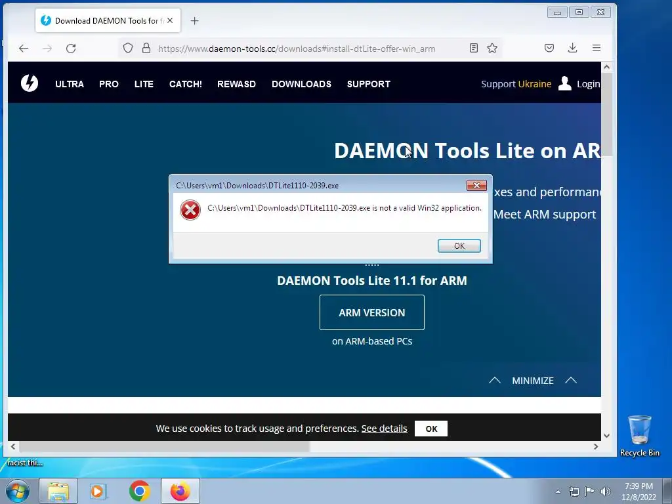
Task: Open Windows Start menu orb
Action: click(x=18, y=491)
